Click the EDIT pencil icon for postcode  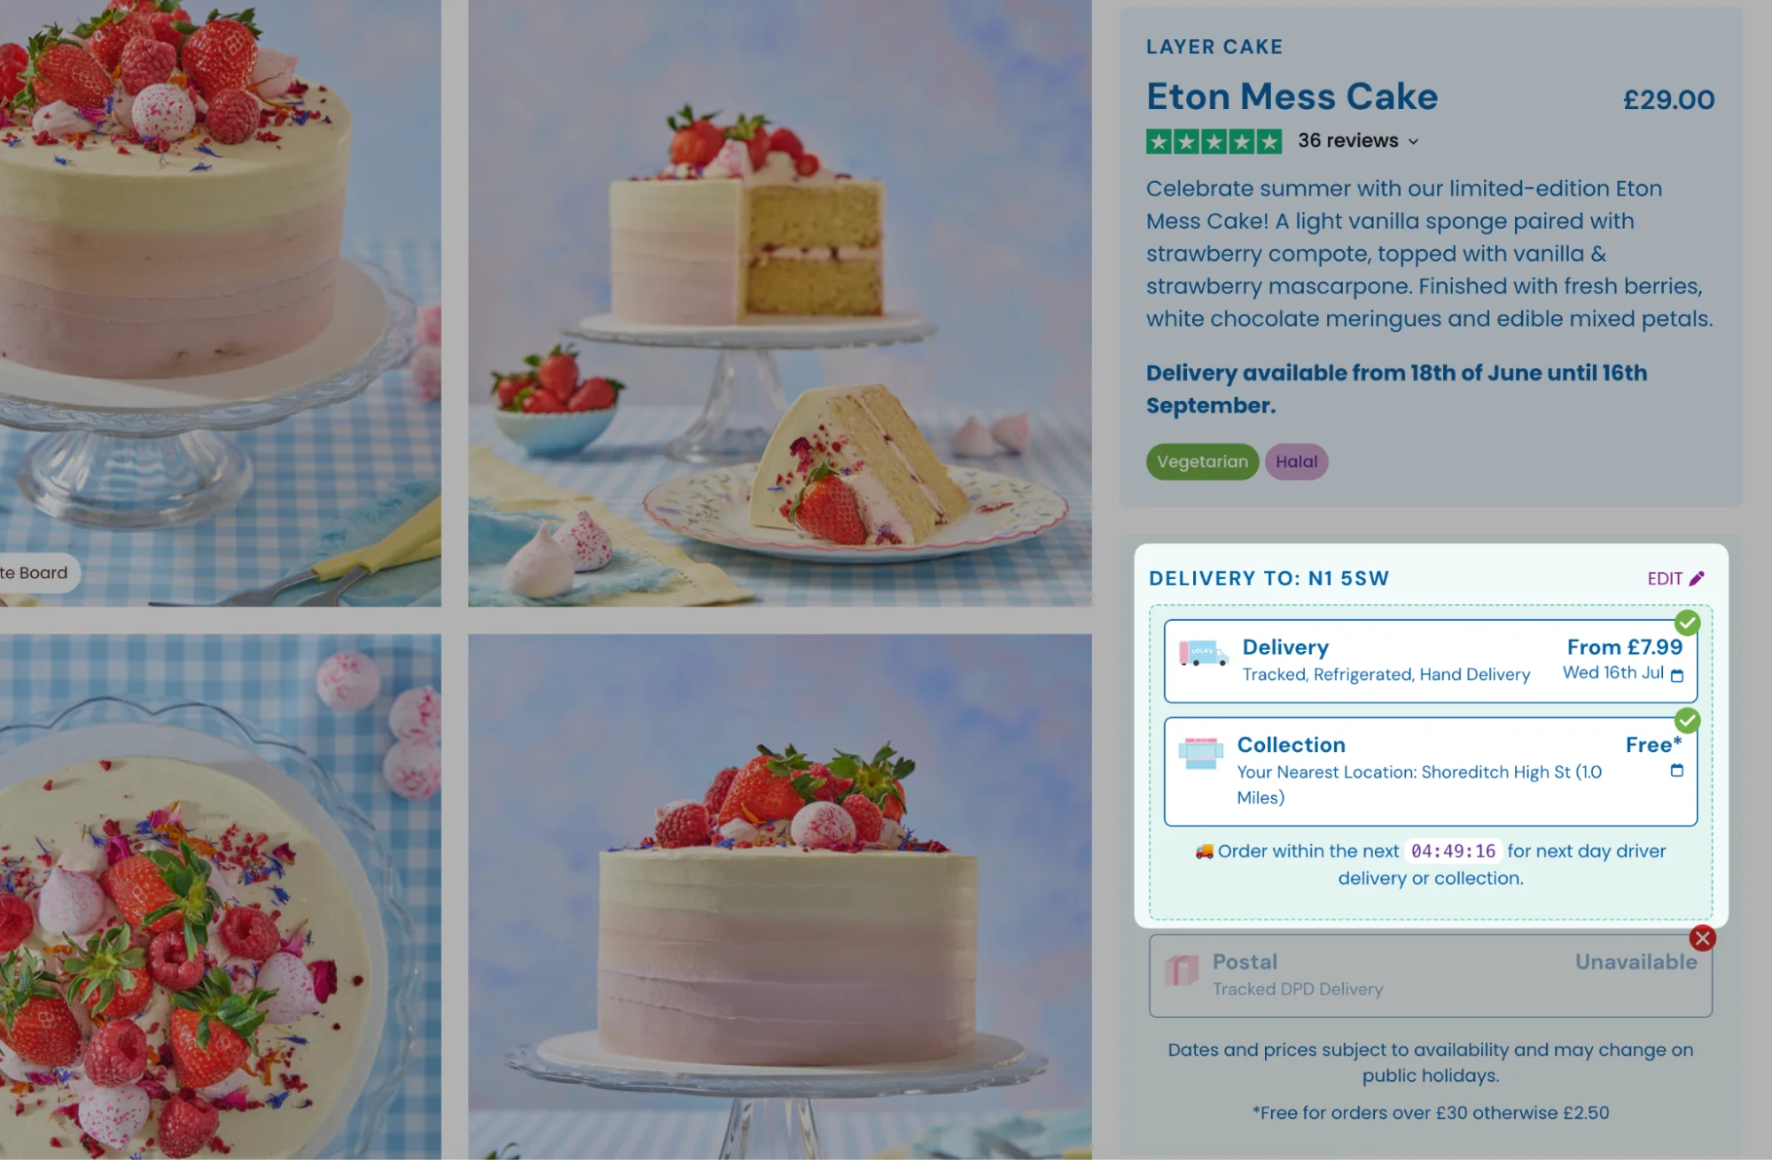pos(1697,578)
